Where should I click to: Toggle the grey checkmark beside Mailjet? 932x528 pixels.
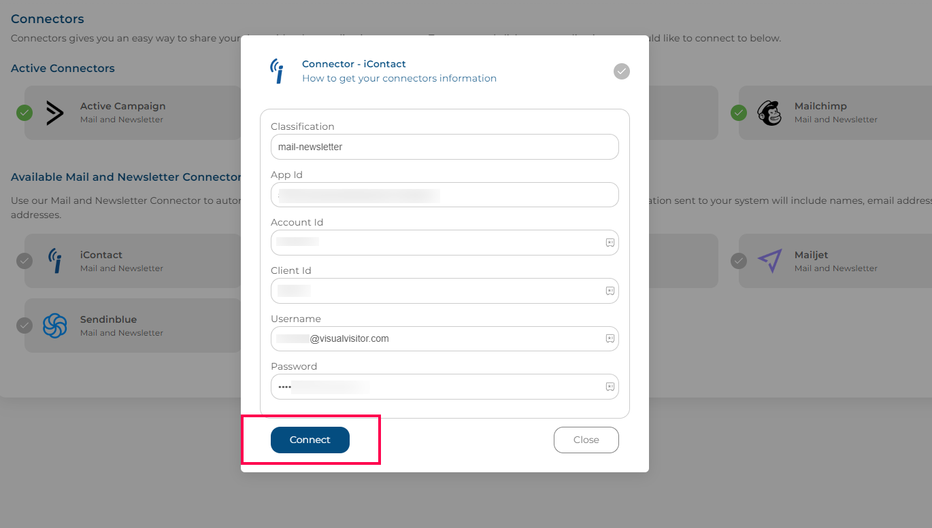[739, 261]
